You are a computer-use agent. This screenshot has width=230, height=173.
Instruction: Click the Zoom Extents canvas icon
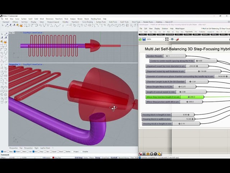click(167, 39)
